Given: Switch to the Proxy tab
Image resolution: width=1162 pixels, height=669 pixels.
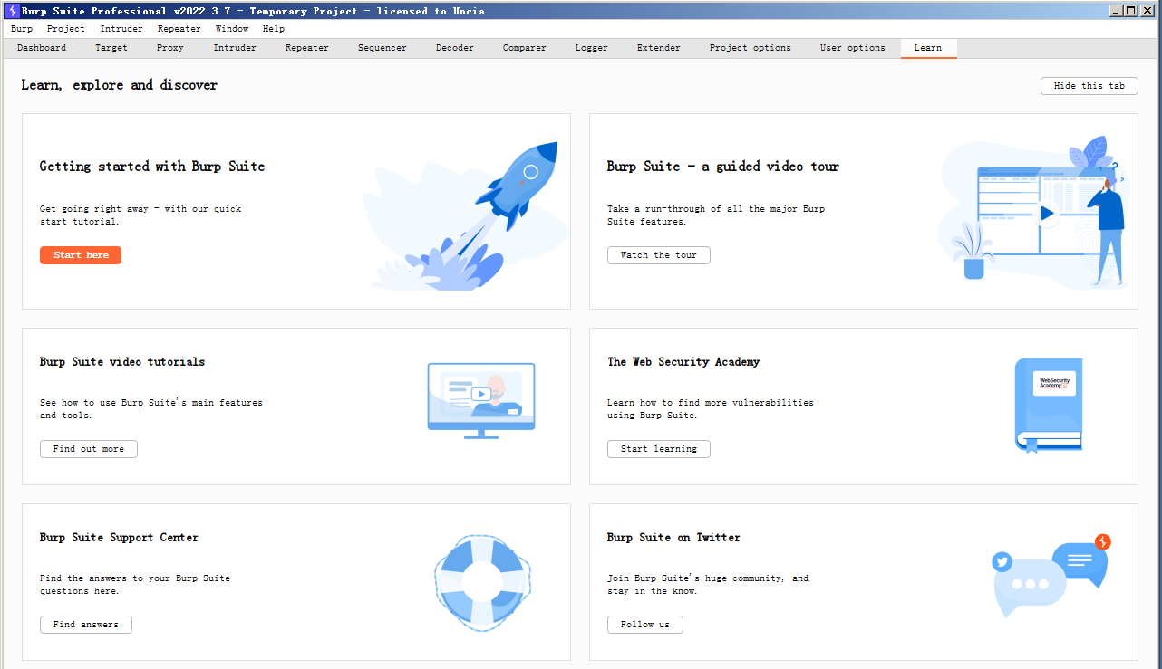Looking at the screenshot, I should point(170,48).
